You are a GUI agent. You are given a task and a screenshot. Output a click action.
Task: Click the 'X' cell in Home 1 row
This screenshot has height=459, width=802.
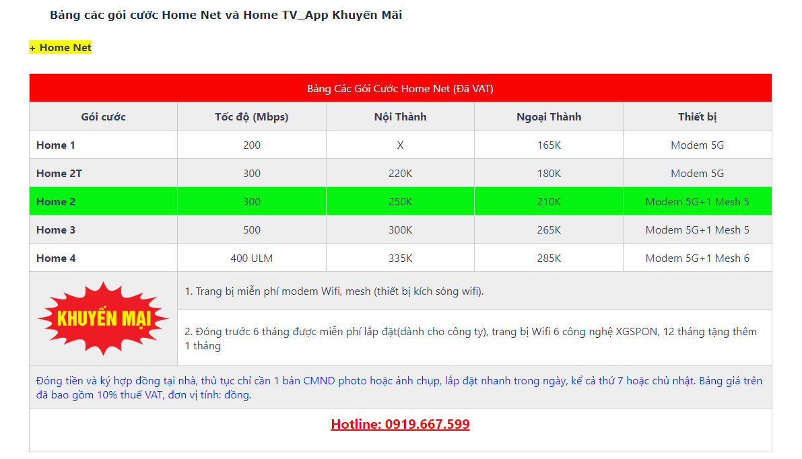click(x=400, y=145)
